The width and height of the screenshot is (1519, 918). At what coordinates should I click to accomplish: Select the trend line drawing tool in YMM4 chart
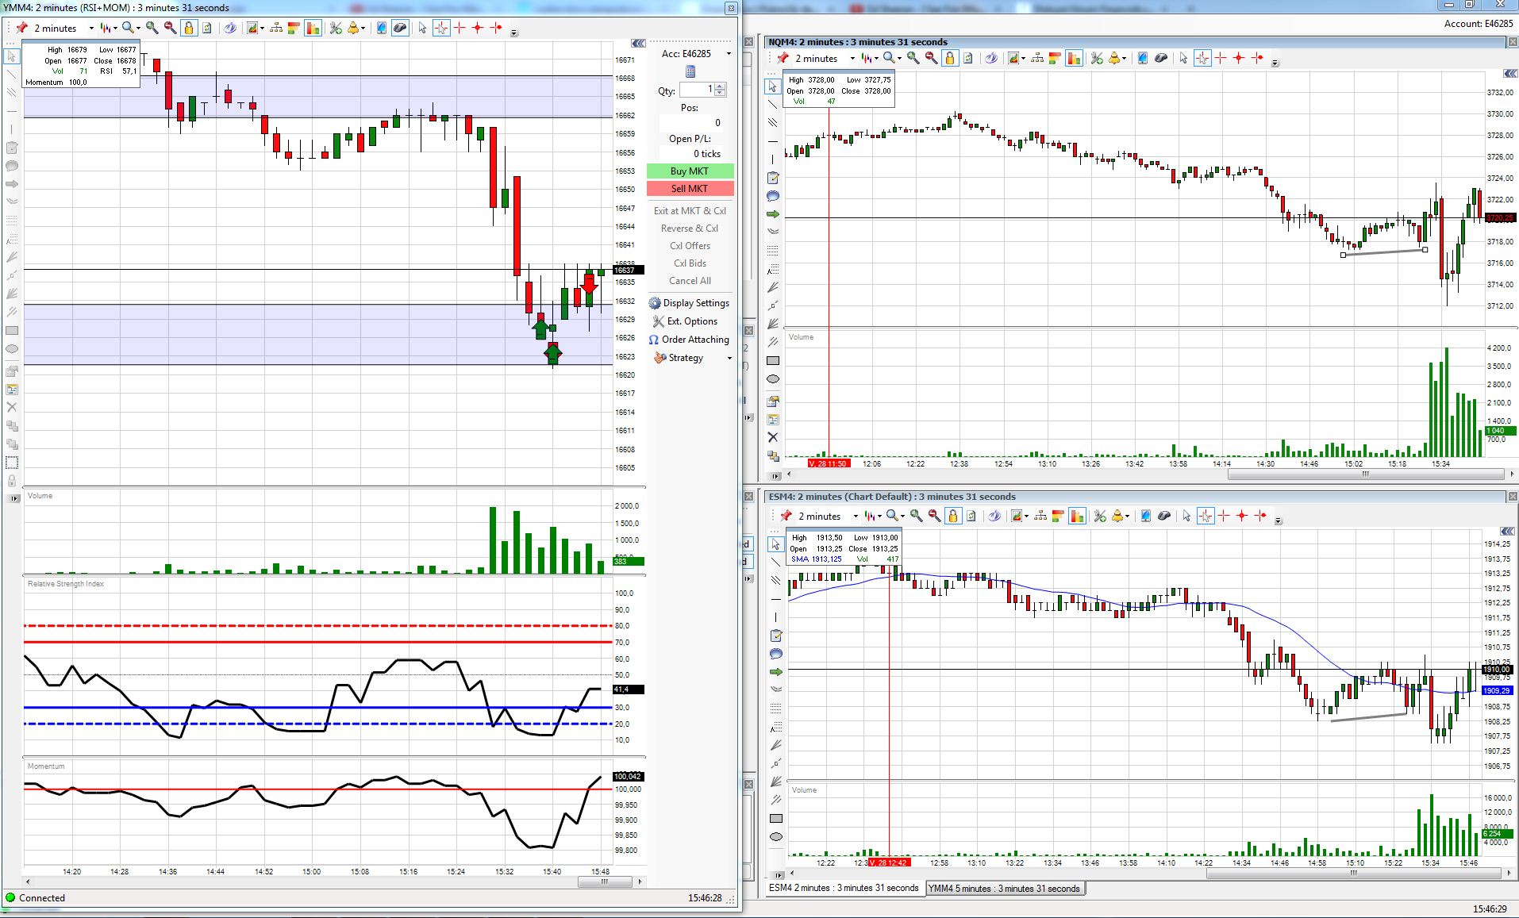click(12, 75)
